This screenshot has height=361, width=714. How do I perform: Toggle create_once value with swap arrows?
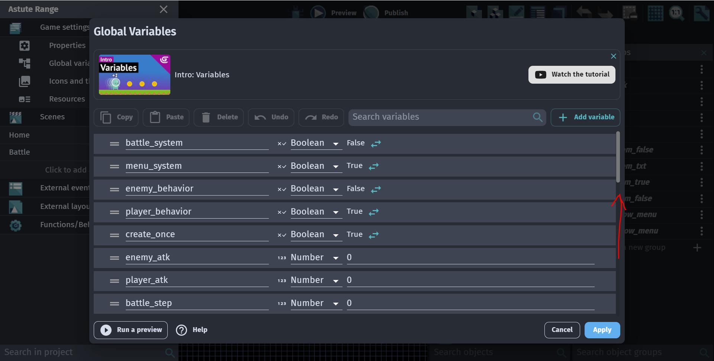click(x=374, y=235)
